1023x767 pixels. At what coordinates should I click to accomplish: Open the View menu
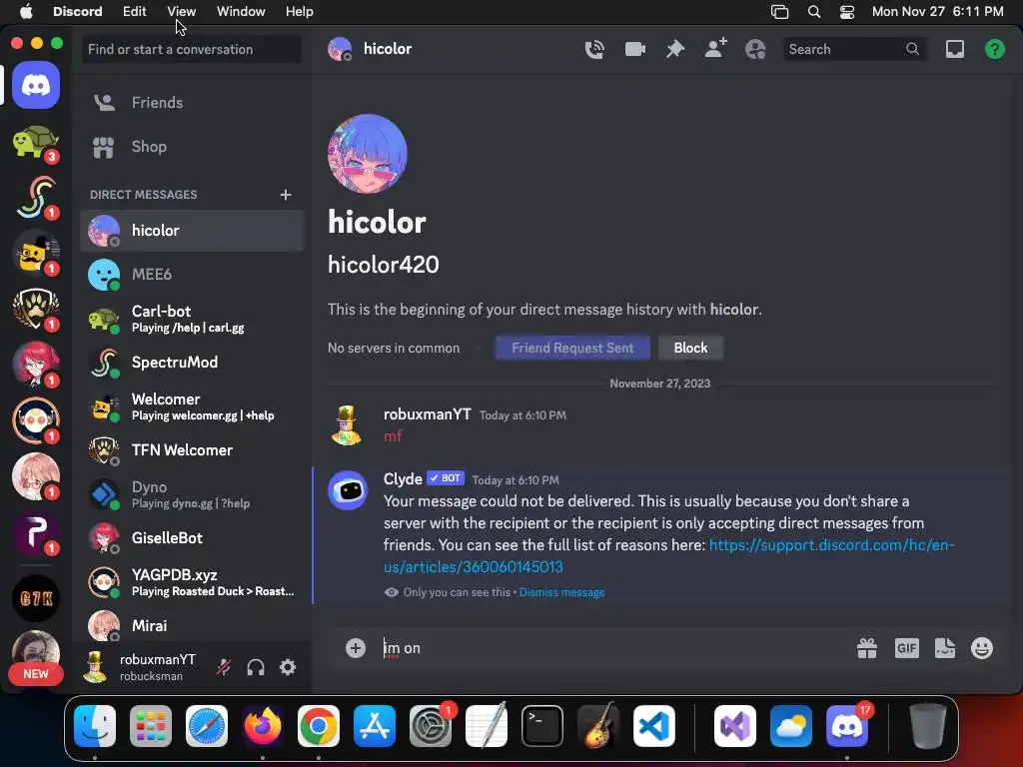tap(182, 11)
